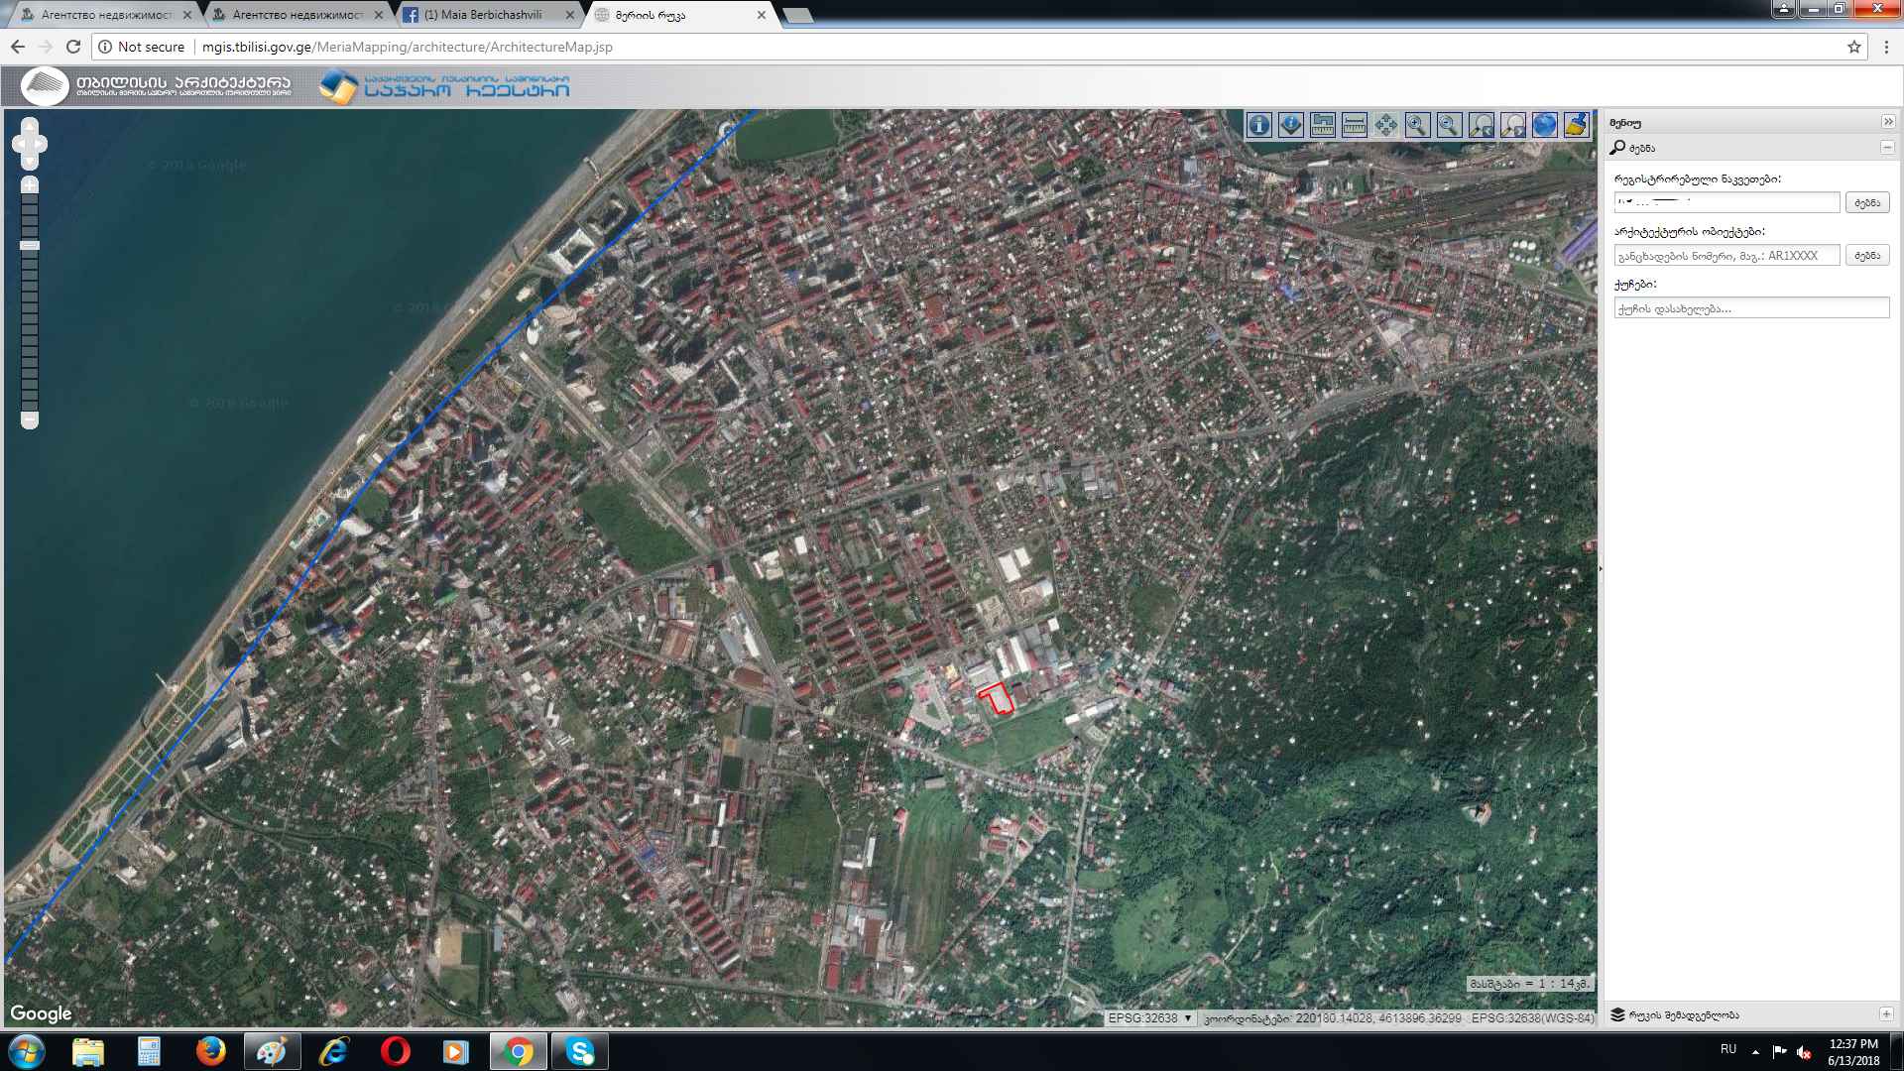Pan map down with navigation arrow
Viewport: 1904px width, 1071px height.
coord(30,161)
